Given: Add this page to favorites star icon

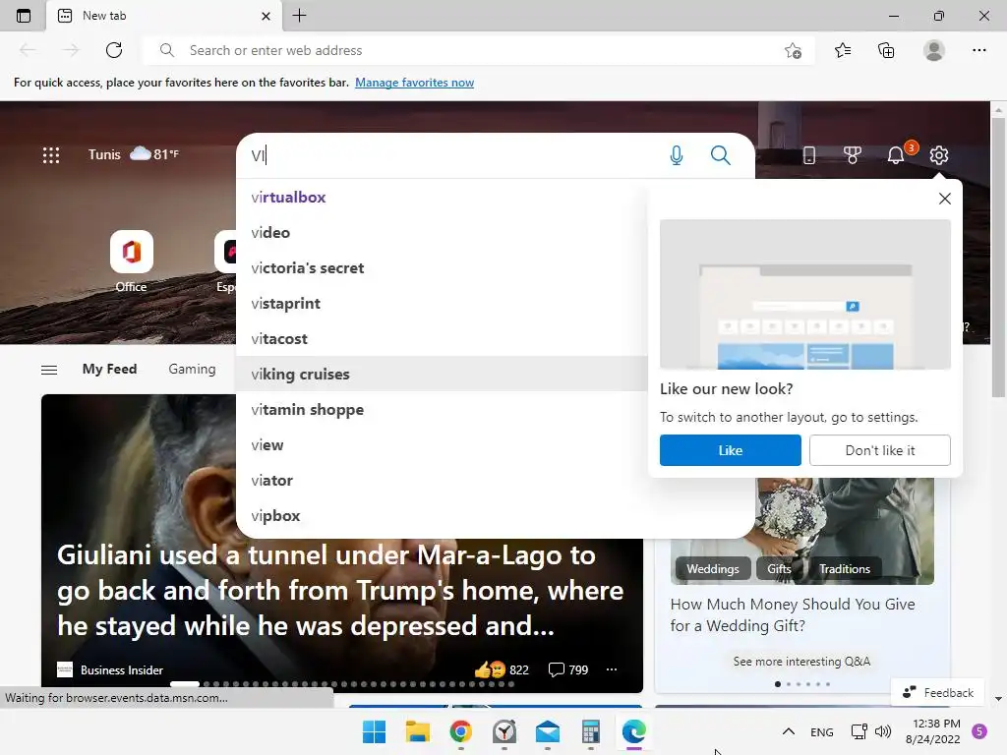Looking at the screenshot, I should coord(794,50).
